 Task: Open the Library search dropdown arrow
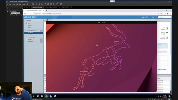pos(22,9)
